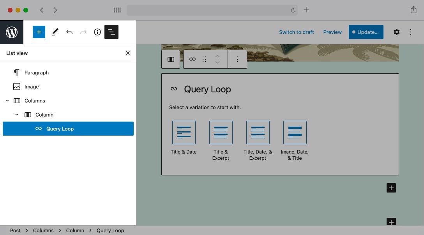The height and width of the screenshot is (235, 424).
Task: Click the Redo arrow icon
Action: [x=83, y=32]
